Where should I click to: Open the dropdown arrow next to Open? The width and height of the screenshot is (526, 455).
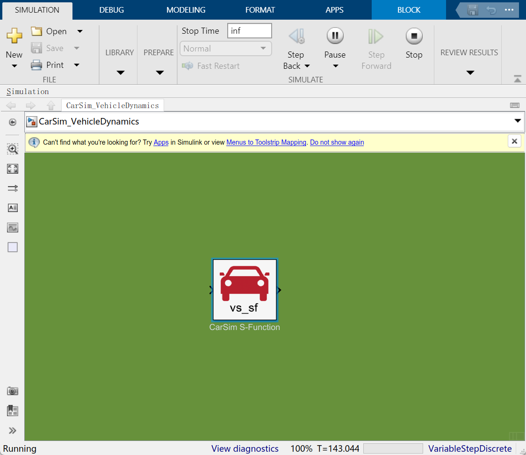click(80, 31)
